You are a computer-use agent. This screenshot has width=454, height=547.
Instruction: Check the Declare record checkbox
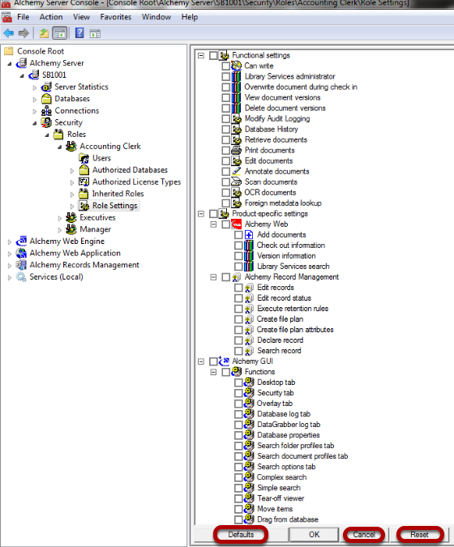pos(238,340)
